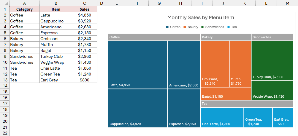Select the Veggie Wrap, $1,430 treemap block
The image size is (298, 136).
pos(272,91)
